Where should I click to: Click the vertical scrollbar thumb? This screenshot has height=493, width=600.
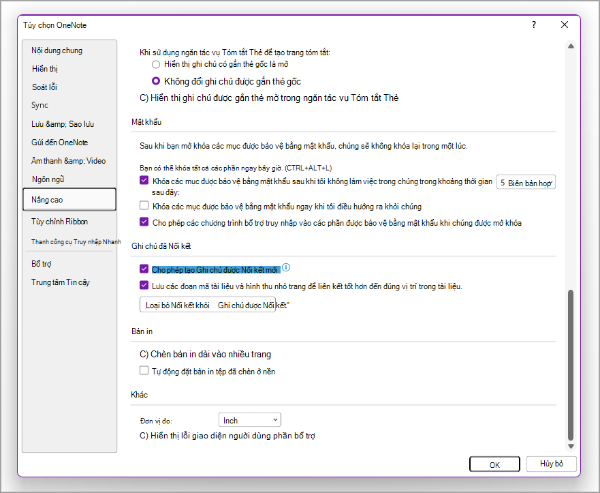pos(571,365)
